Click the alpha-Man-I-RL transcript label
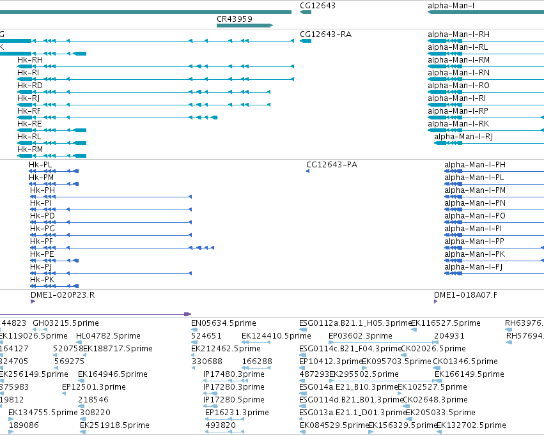 [458, 47]
